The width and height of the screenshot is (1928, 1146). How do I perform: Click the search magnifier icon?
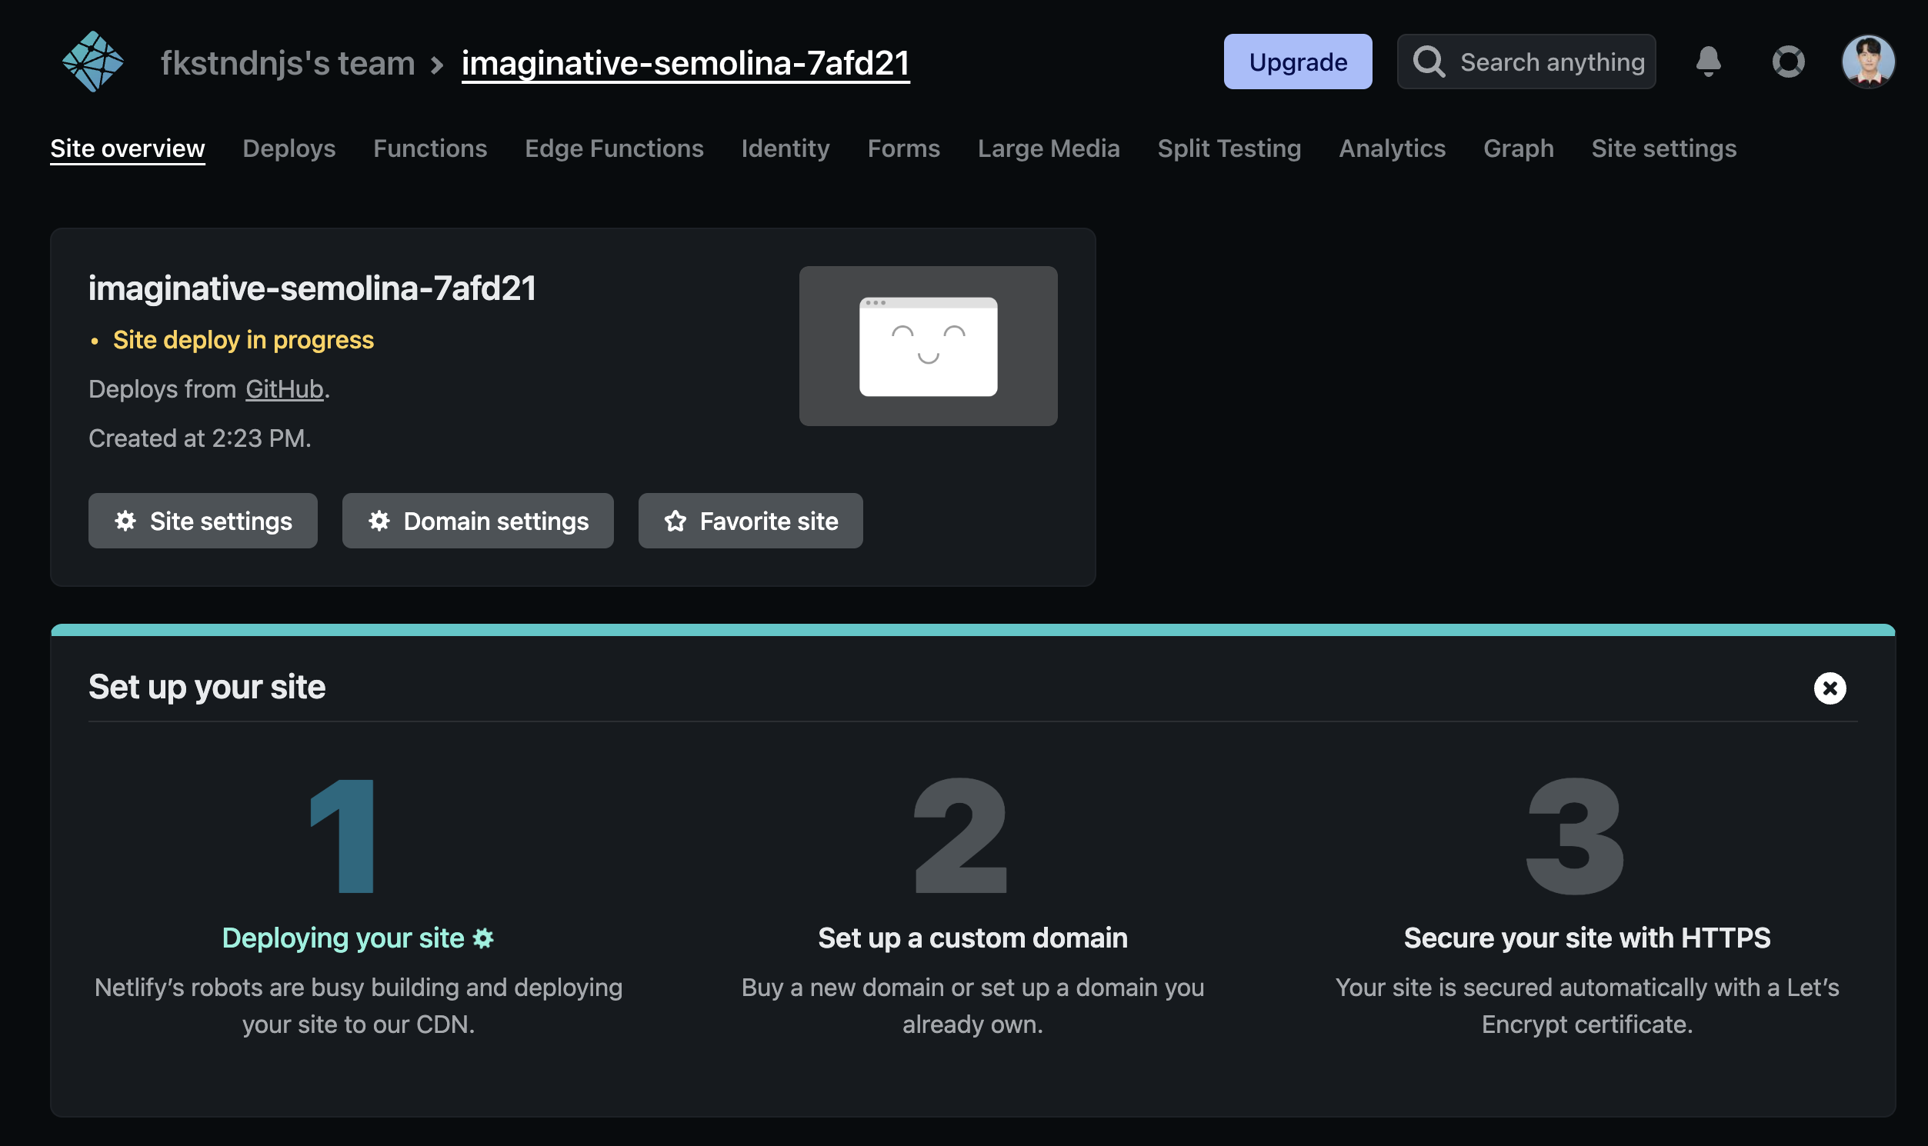tap(1428, 61)
